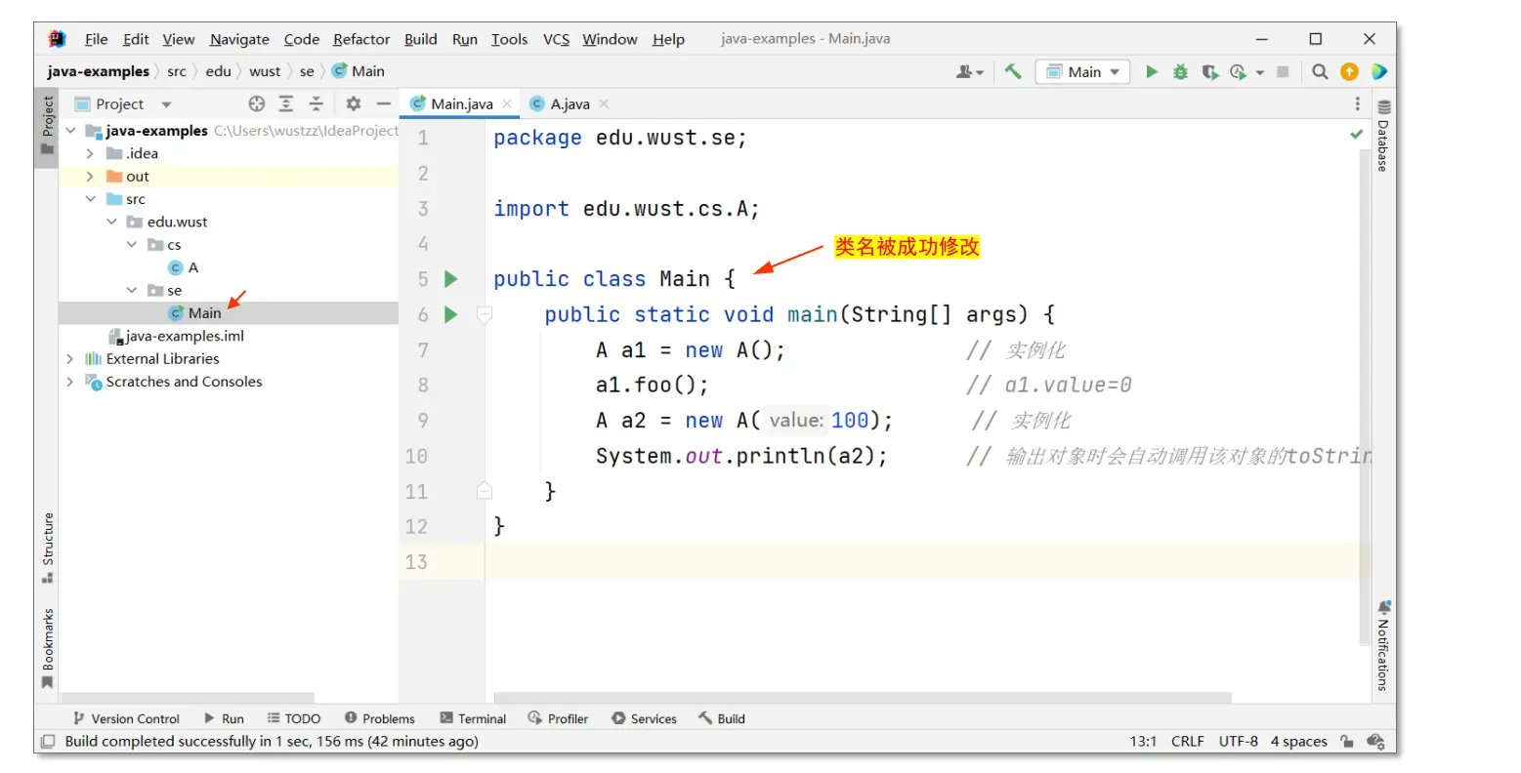The height and width of the screenshot is (773, 1521).
Task: Open the Database tool window
Action: (1383, 134)
